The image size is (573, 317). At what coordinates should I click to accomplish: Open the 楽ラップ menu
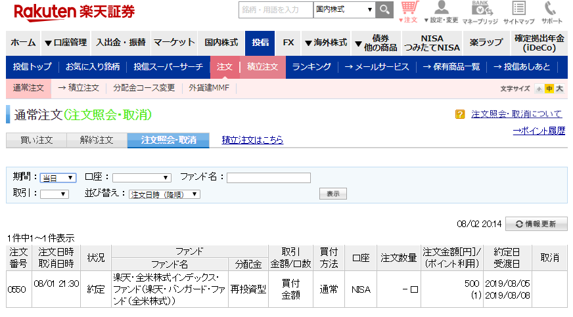click(486, 43)
